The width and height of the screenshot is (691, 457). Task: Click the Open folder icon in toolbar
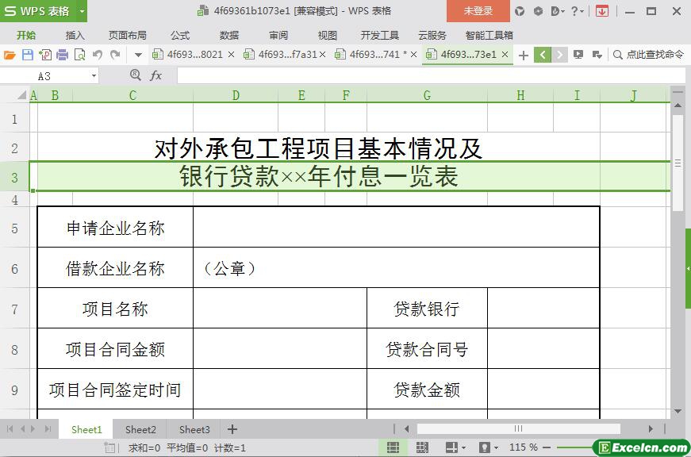click(10, 55)
